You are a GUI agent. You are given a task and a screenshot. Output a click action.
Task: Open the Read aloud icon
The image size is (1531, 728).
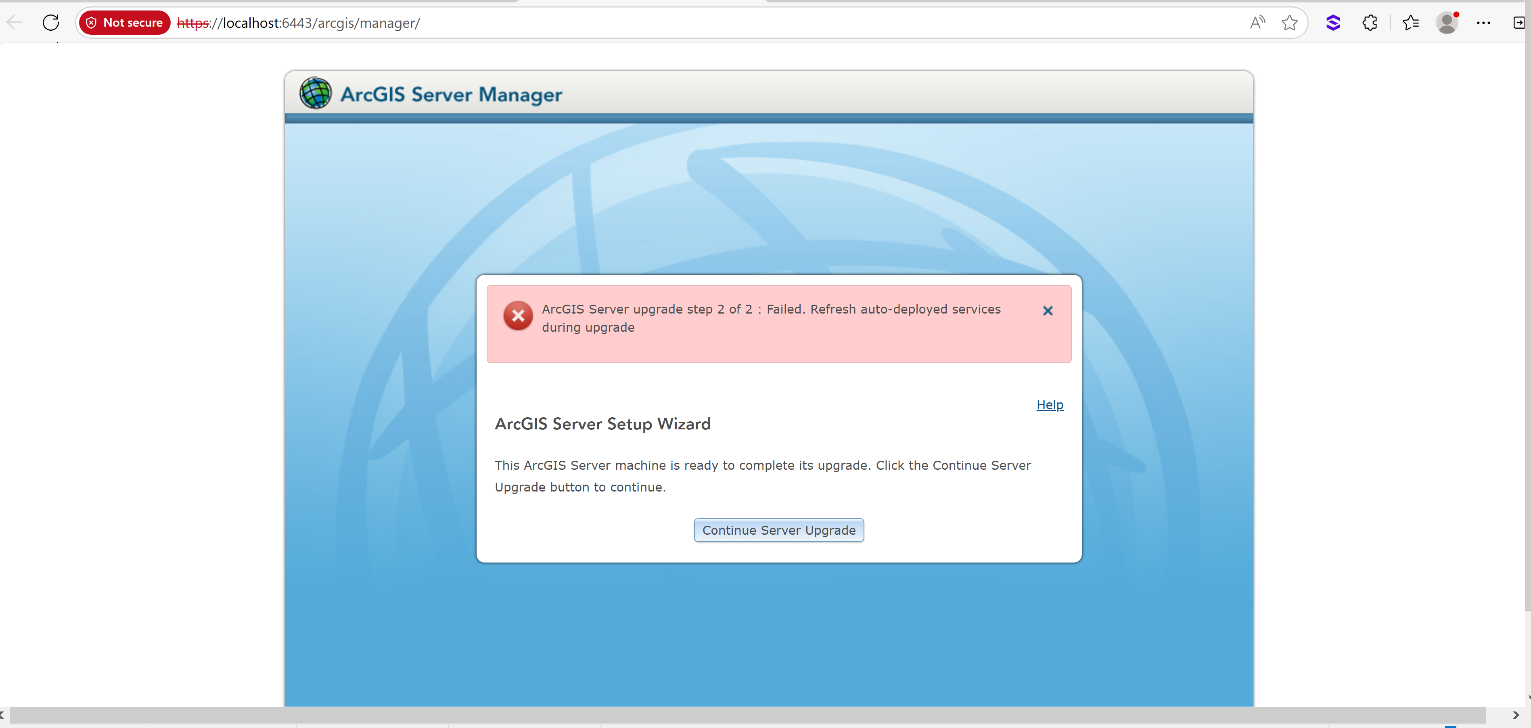[x=1257, y=23]
